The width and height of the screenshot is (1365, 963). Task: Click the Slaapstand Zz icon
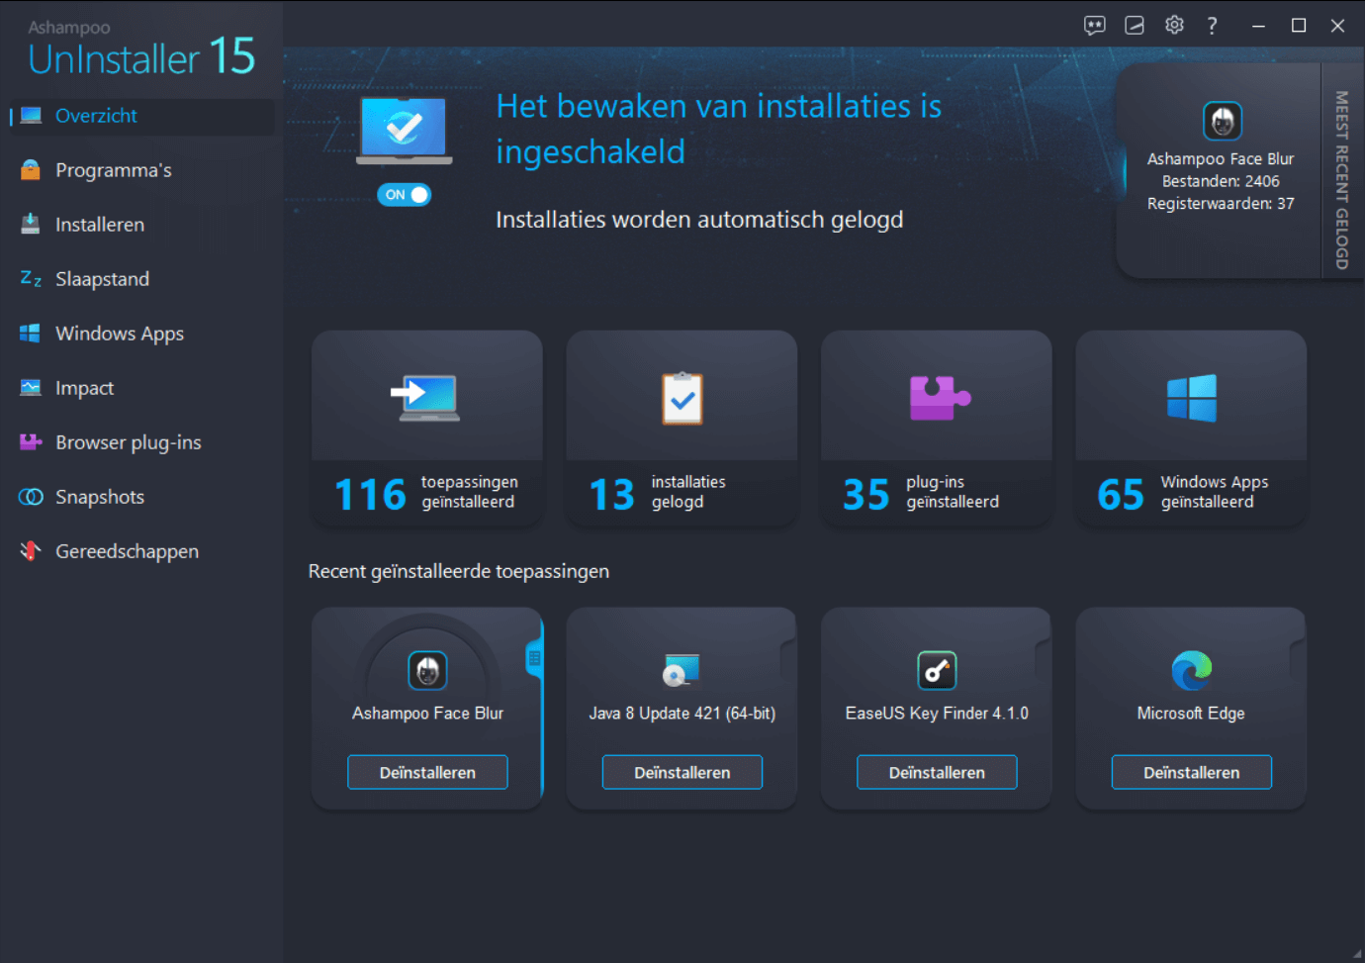tap(31, 279)
